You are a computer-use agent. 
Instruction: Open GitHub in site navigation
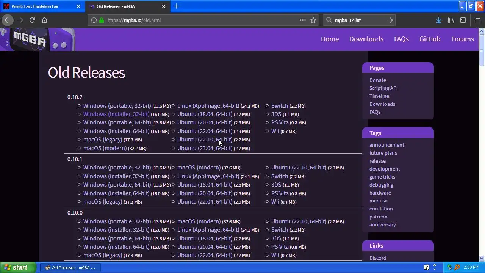click(x=430, y=39)
